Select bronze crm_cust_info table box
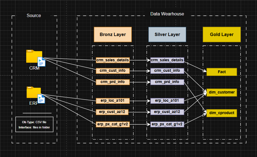 point(113,71)
